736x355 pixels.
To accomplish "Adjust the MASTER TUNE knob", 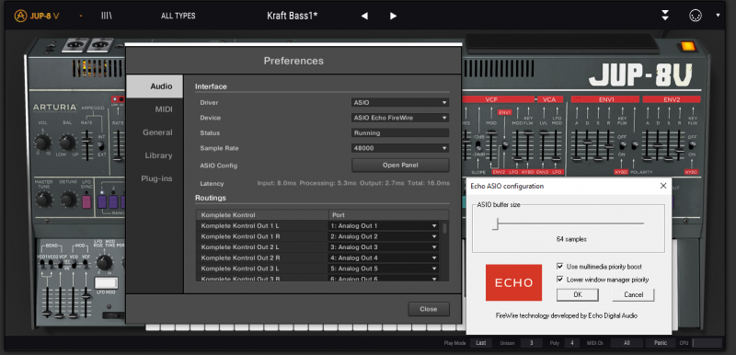I will point(43,200).
